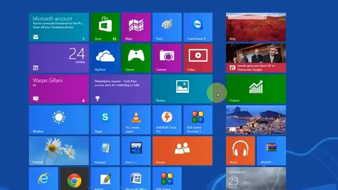Viewport: 338px width, 190px height.
Task: Open the Senate budget news tile
Action: 256,58
